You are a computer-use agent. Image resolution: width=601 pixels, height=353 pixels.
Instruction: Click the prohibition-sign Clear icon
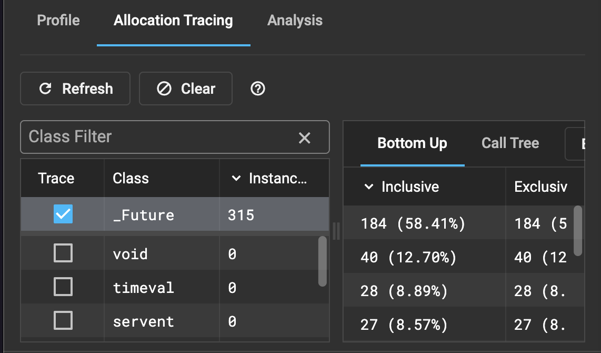(x=164, y=89)
